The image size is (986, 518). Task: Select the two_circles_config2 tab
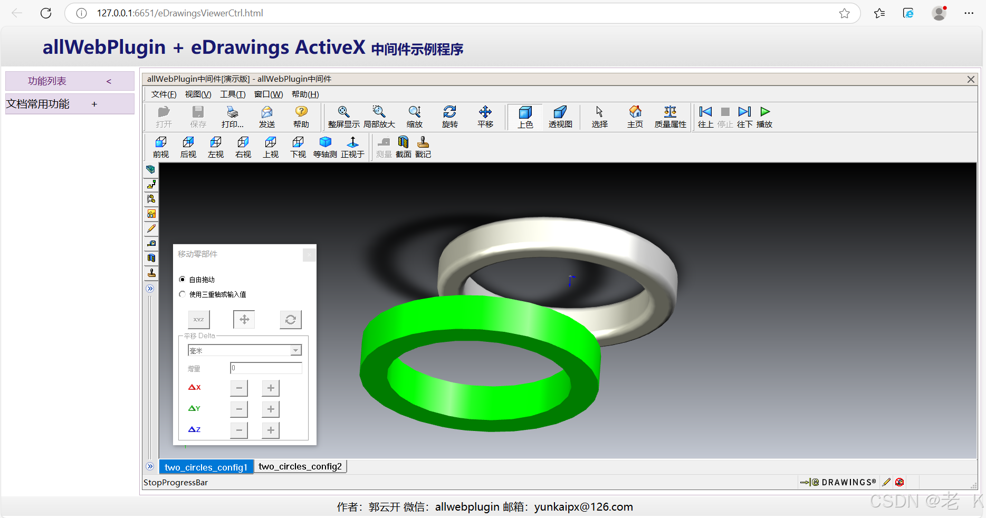(x=300, y=466)
